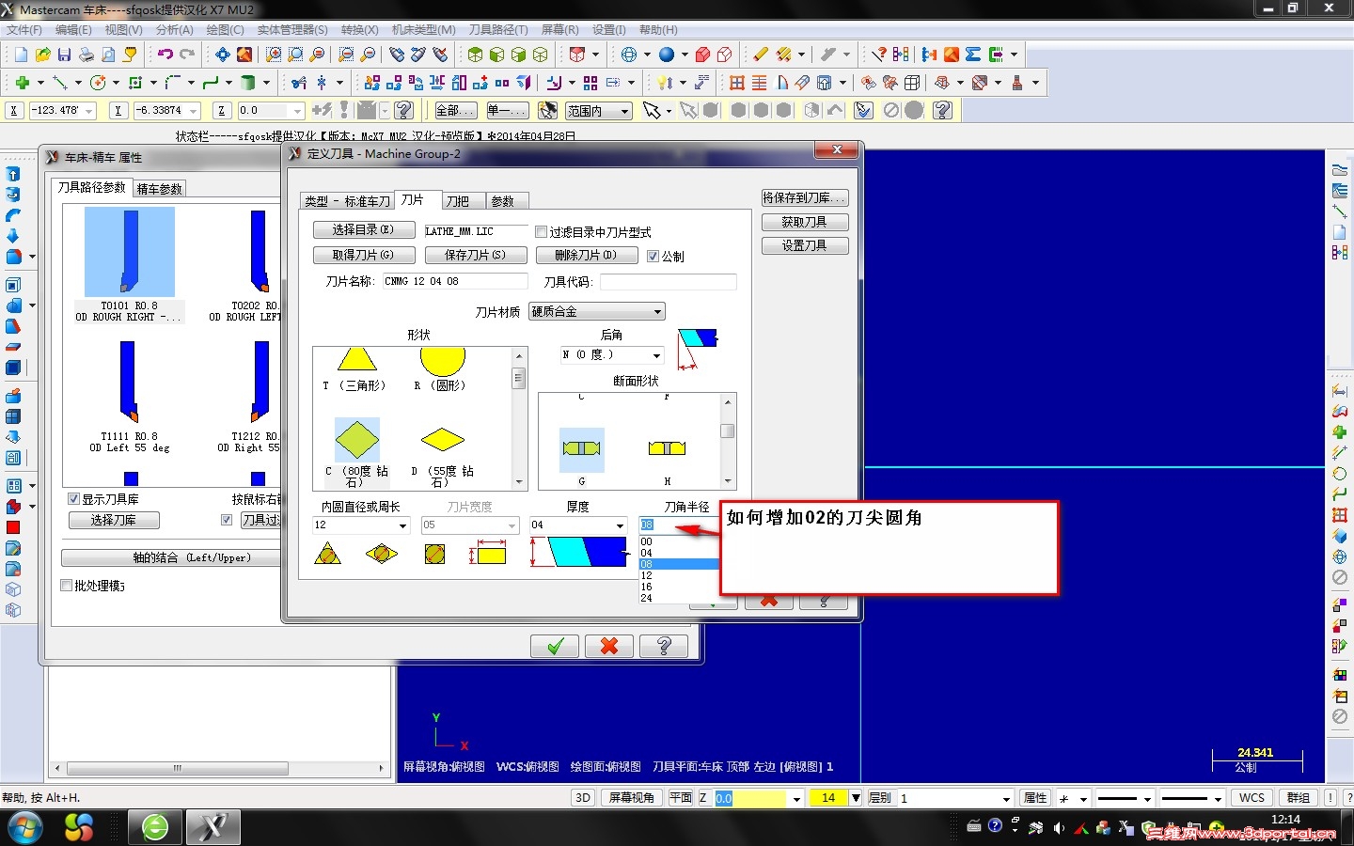Click the Windows Start button
1354x846 pixels.
[25, 827]
